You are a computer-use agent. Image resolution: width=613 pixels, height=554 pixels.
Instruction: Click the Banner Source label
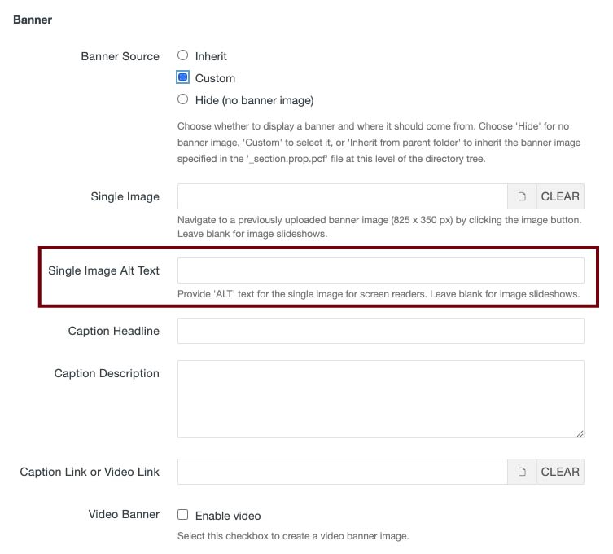pyautogui.click(x=120, y=56)
